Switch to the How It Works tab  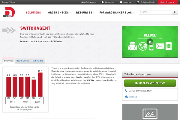pos(22,61)
